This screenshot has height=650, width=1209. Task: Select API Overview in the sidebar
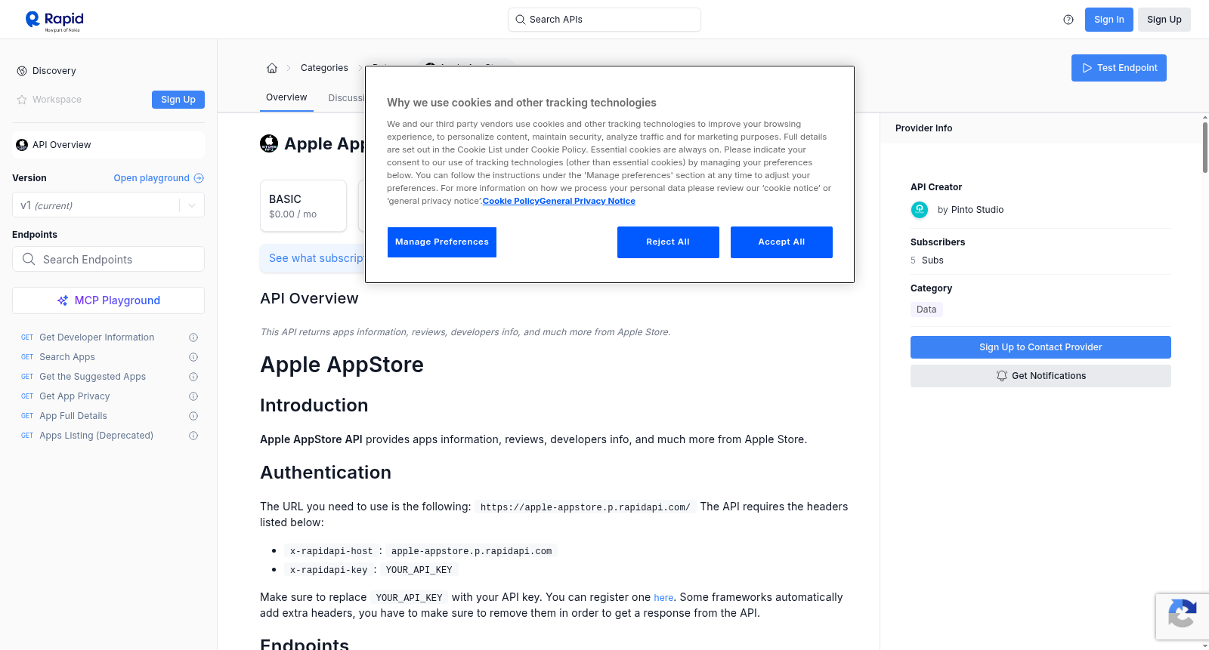coord(108,145)
